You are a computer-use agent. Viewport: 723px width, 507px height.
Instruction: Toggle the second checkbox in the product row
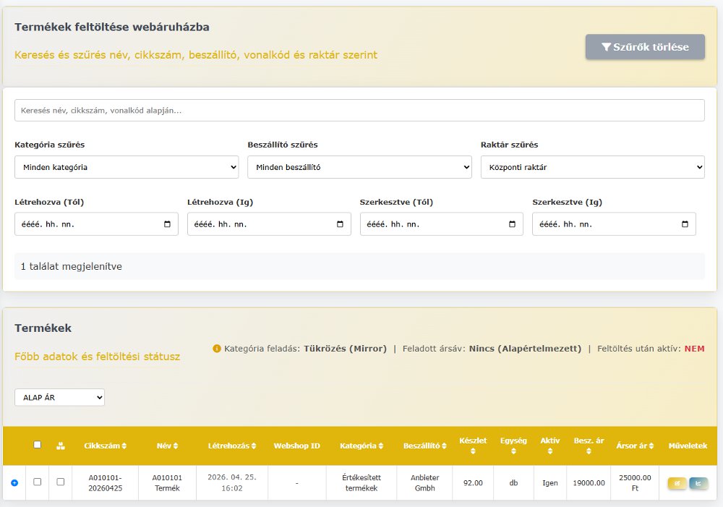61,482
